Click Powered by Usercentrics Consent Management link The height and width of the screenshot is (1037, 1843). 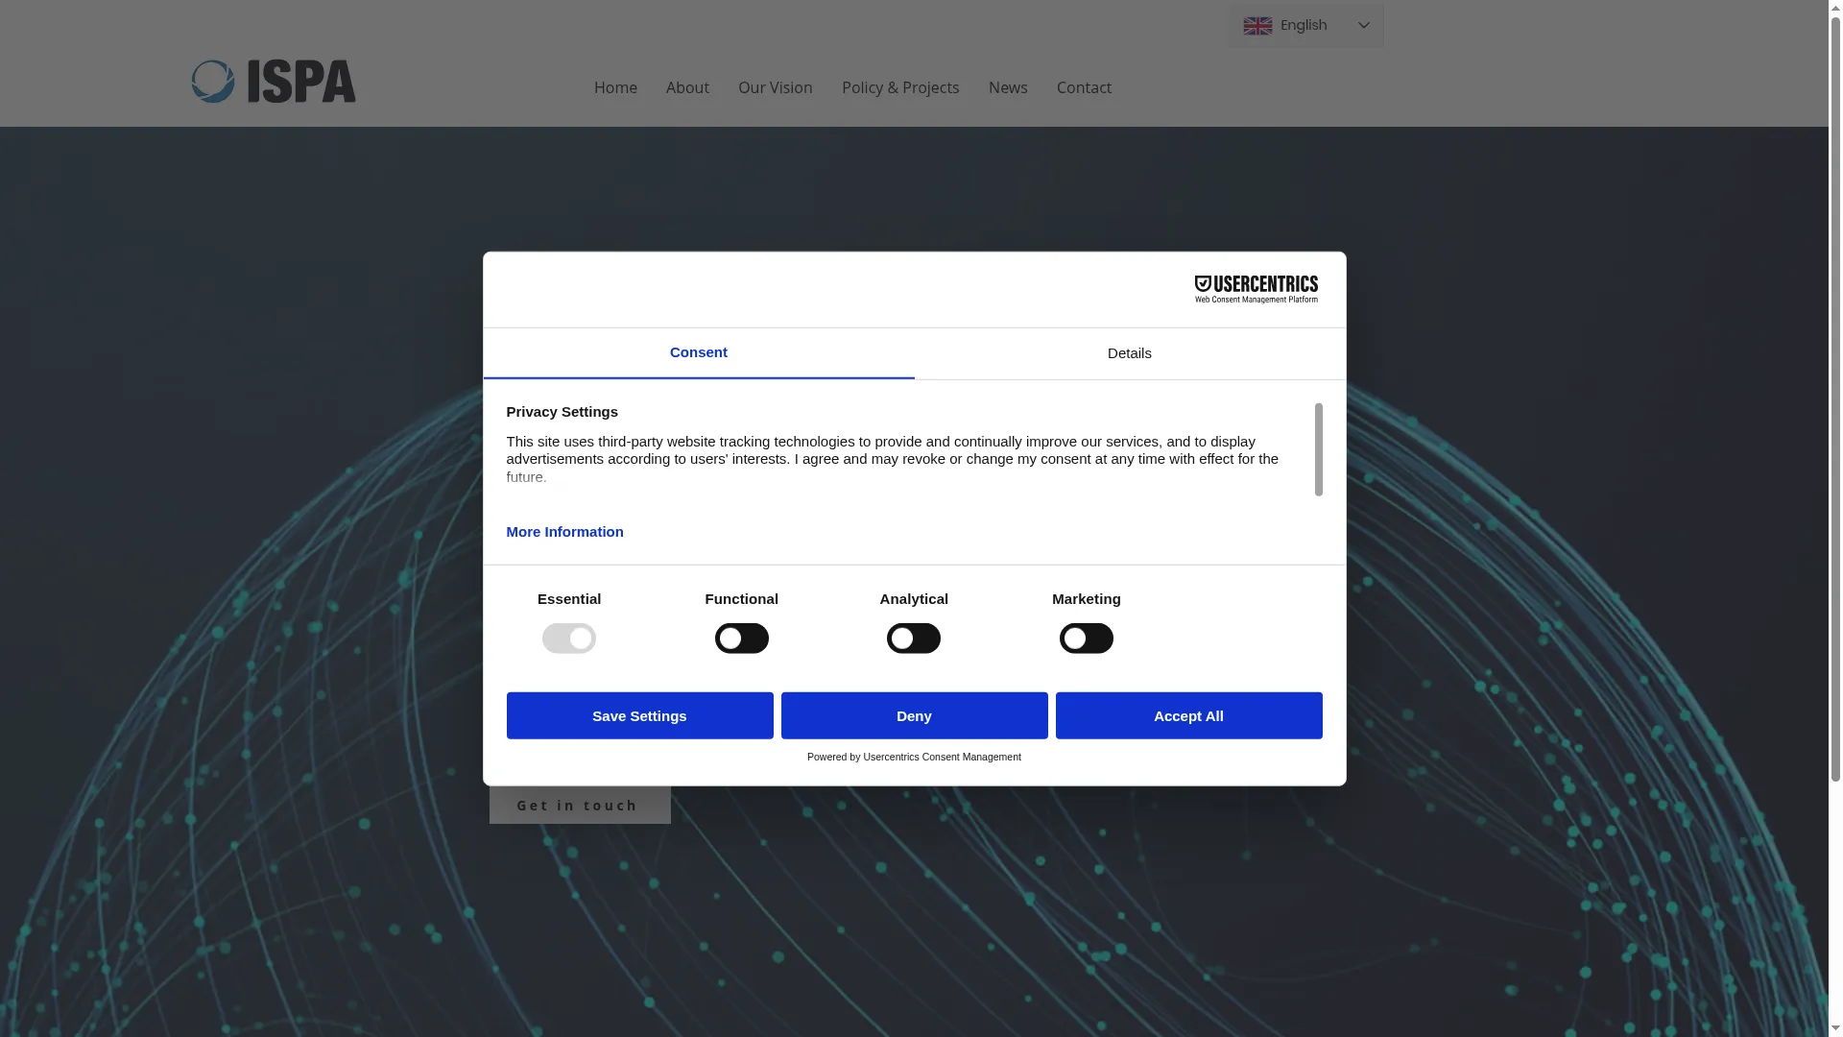click(914, 757)
